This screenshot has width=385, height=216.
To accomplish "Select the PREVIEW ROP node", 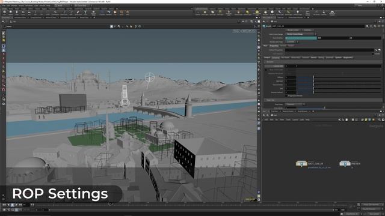I will 345,163.
